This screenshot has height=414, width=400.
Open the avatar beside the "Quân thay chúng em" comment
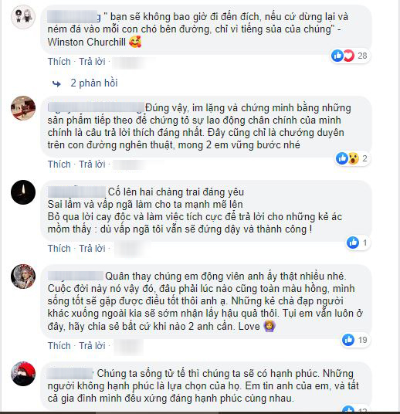pos(23,277)
